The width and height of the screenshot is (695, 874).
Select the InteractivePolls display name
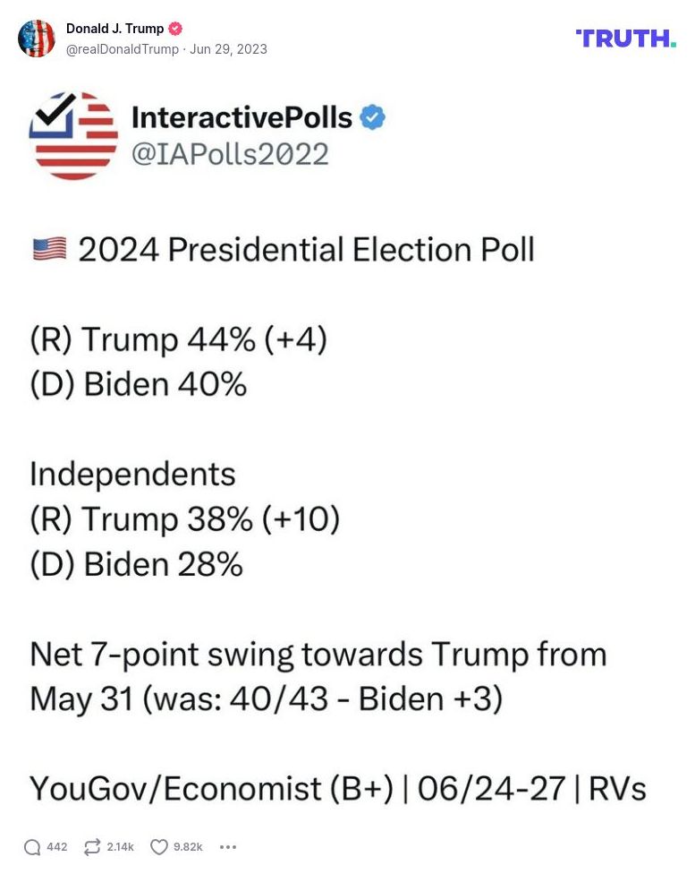[242, 116]
